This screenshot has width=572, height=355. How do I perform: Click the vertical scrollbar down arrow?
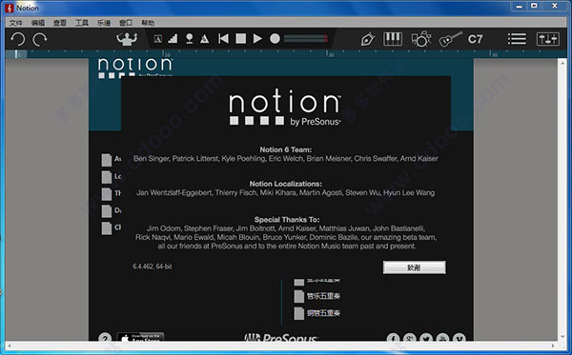(562, 336)
